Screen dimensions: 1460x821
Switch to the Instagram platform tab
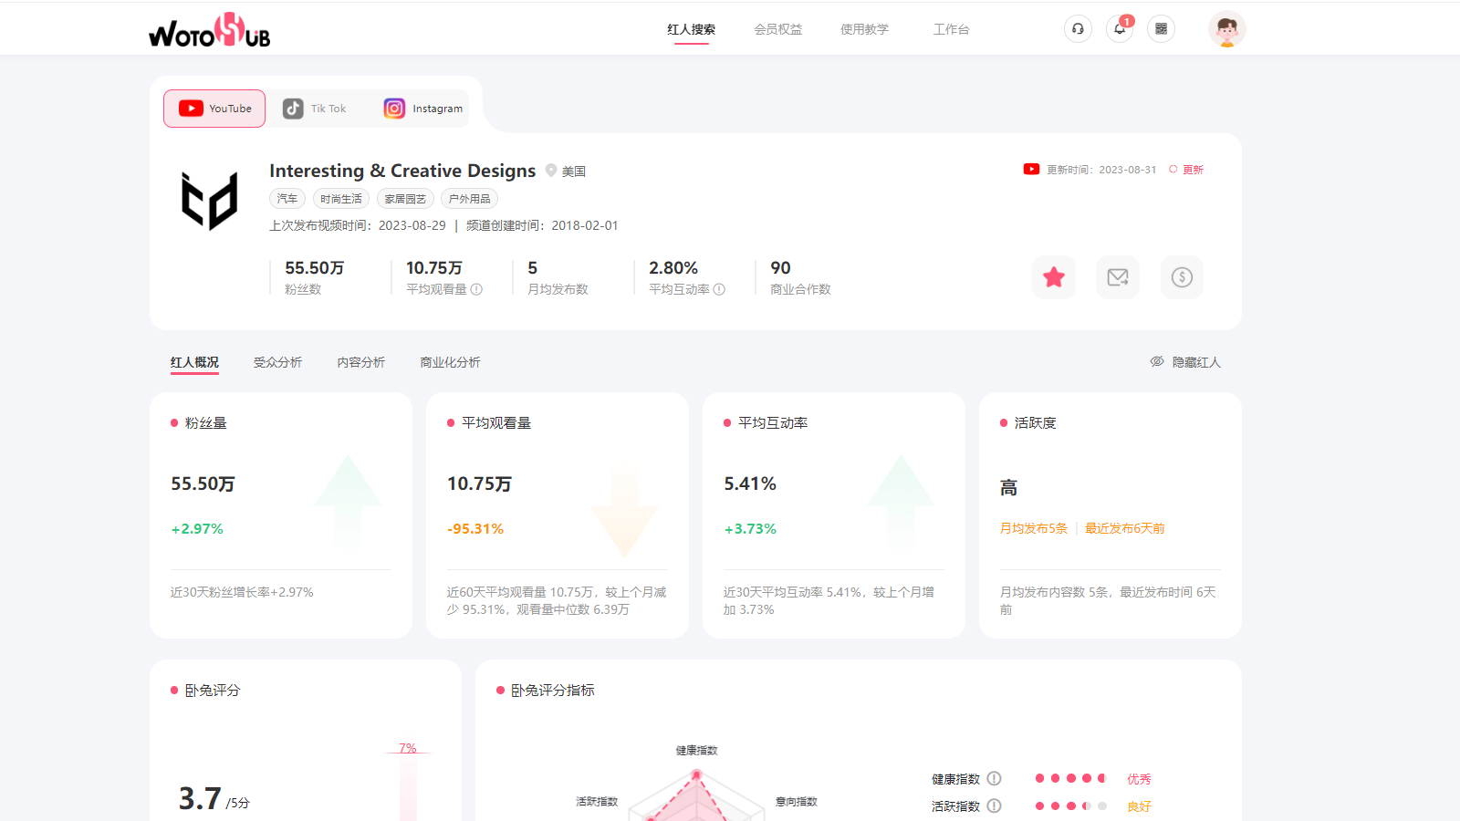[x=423, y=109]
